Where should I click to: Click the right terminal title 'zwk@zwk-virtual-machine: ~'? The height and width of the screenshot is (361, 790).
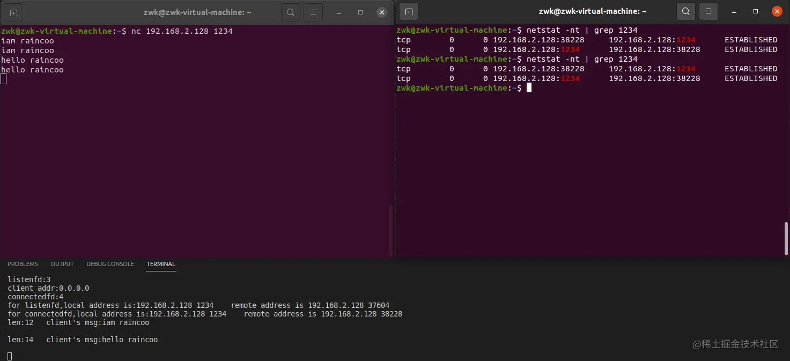pyautogui.click(x=593, y=11)
